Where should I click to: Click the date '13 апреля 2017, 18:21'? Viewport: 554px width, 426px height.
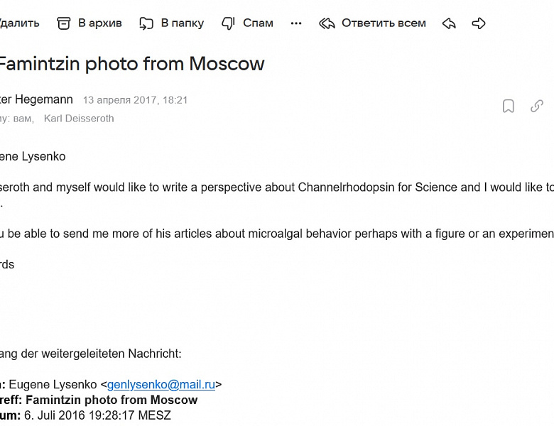click(x=136, y=100)
